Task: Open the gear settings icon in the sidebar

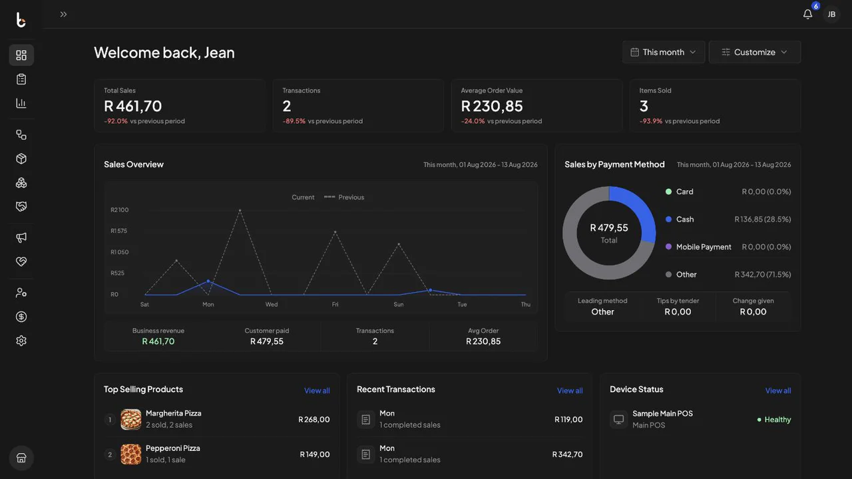Action: click(21, 341)
